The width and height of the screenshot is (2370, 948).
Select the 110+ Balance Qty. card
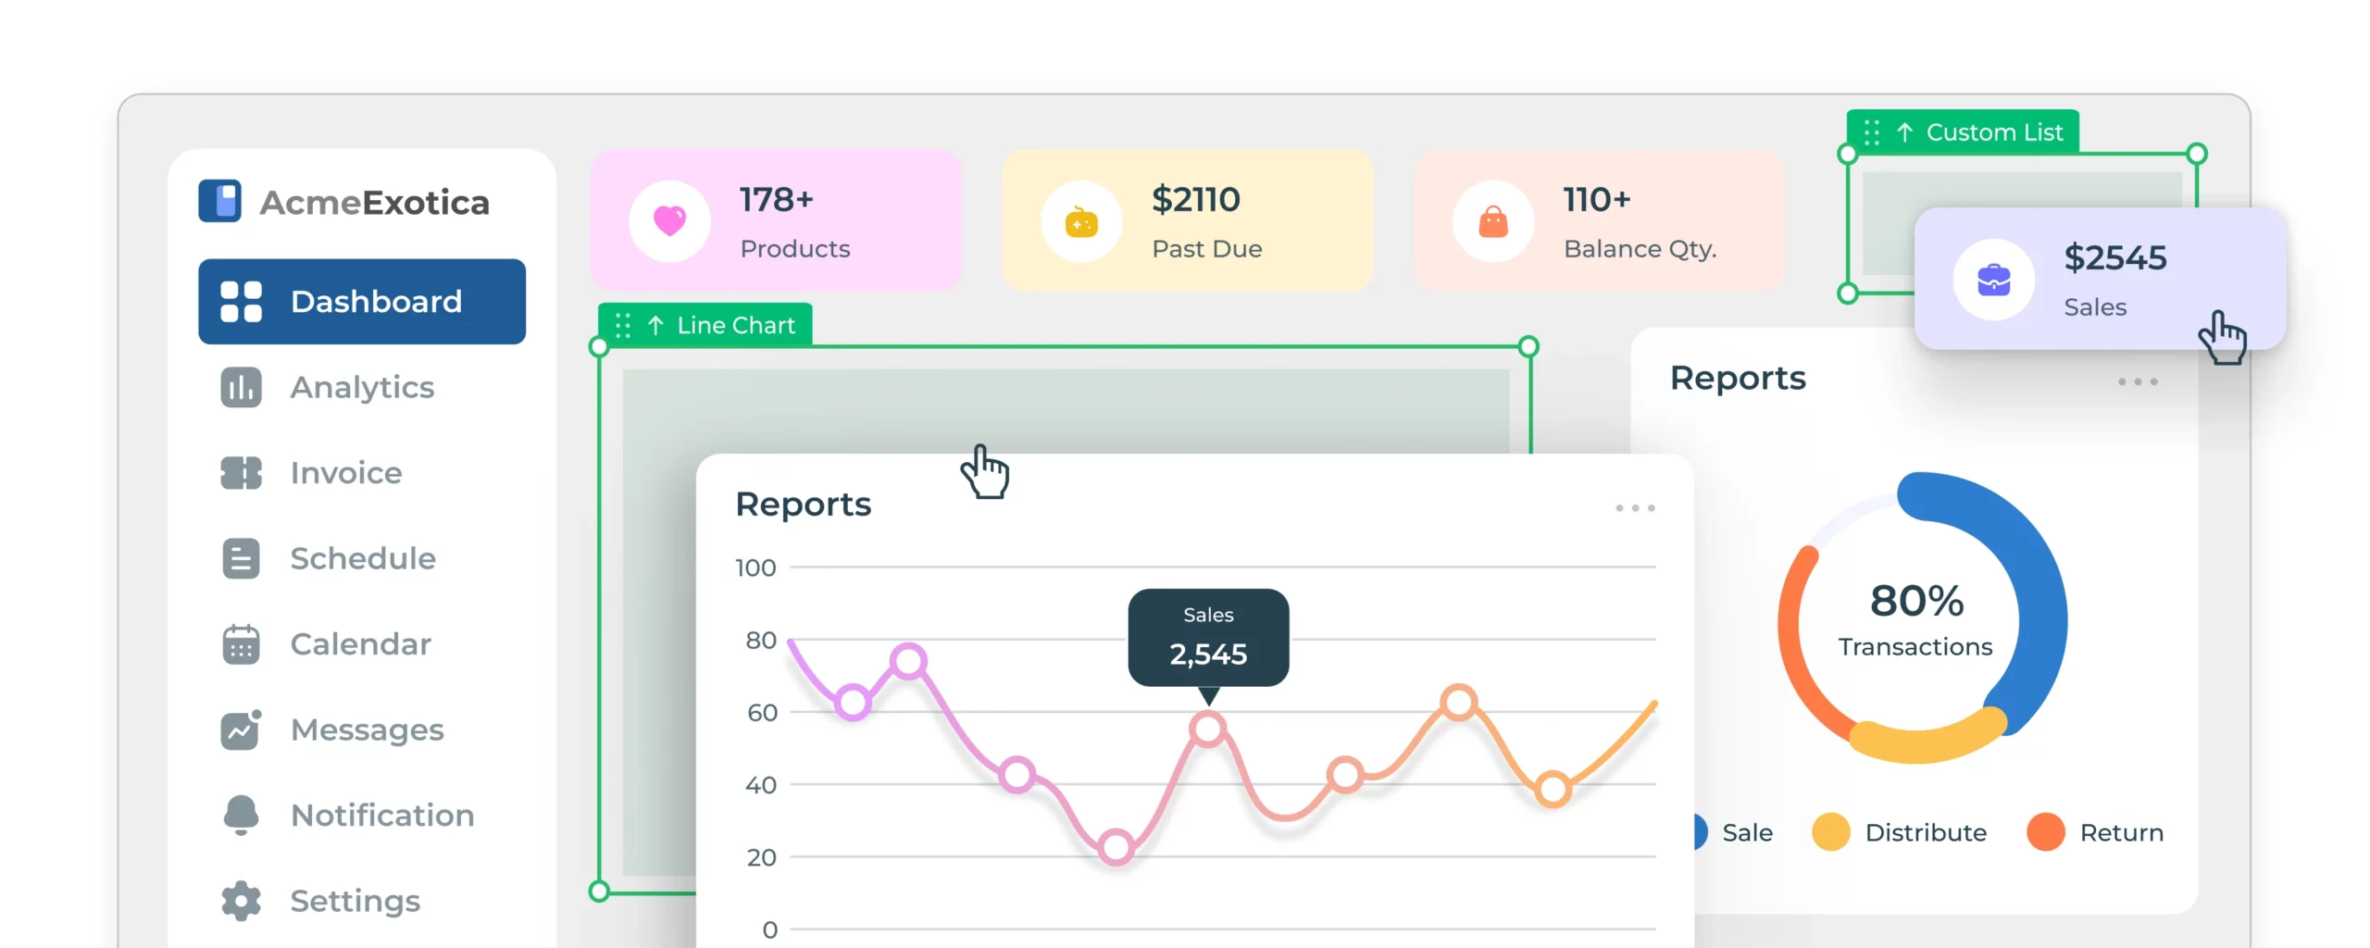pos(1600,221)
